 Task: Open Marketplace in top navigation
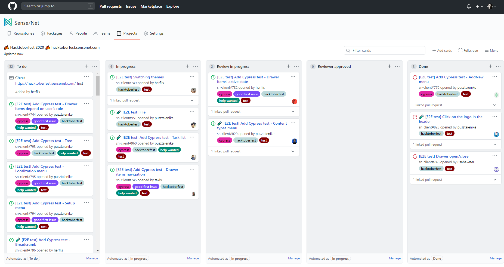pos(151,6)
